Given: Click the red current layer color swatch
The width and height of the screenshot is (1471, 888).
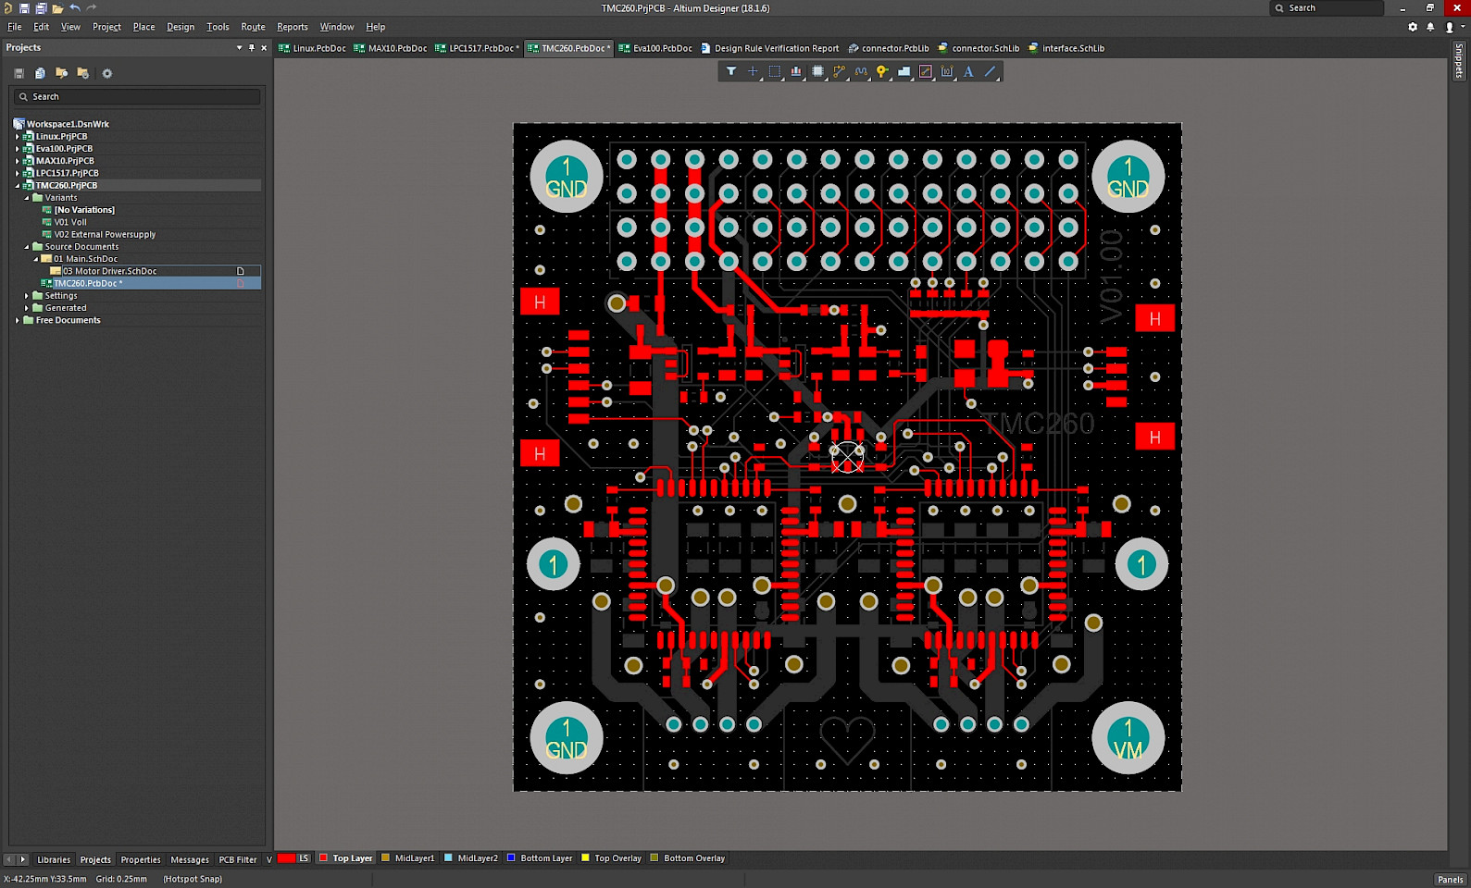Looking at the screenshot, I should (x=286, y=858).
